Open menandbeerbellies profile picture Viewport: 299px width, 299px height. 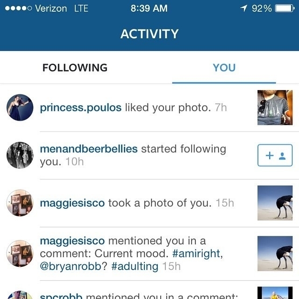[20, 155]
